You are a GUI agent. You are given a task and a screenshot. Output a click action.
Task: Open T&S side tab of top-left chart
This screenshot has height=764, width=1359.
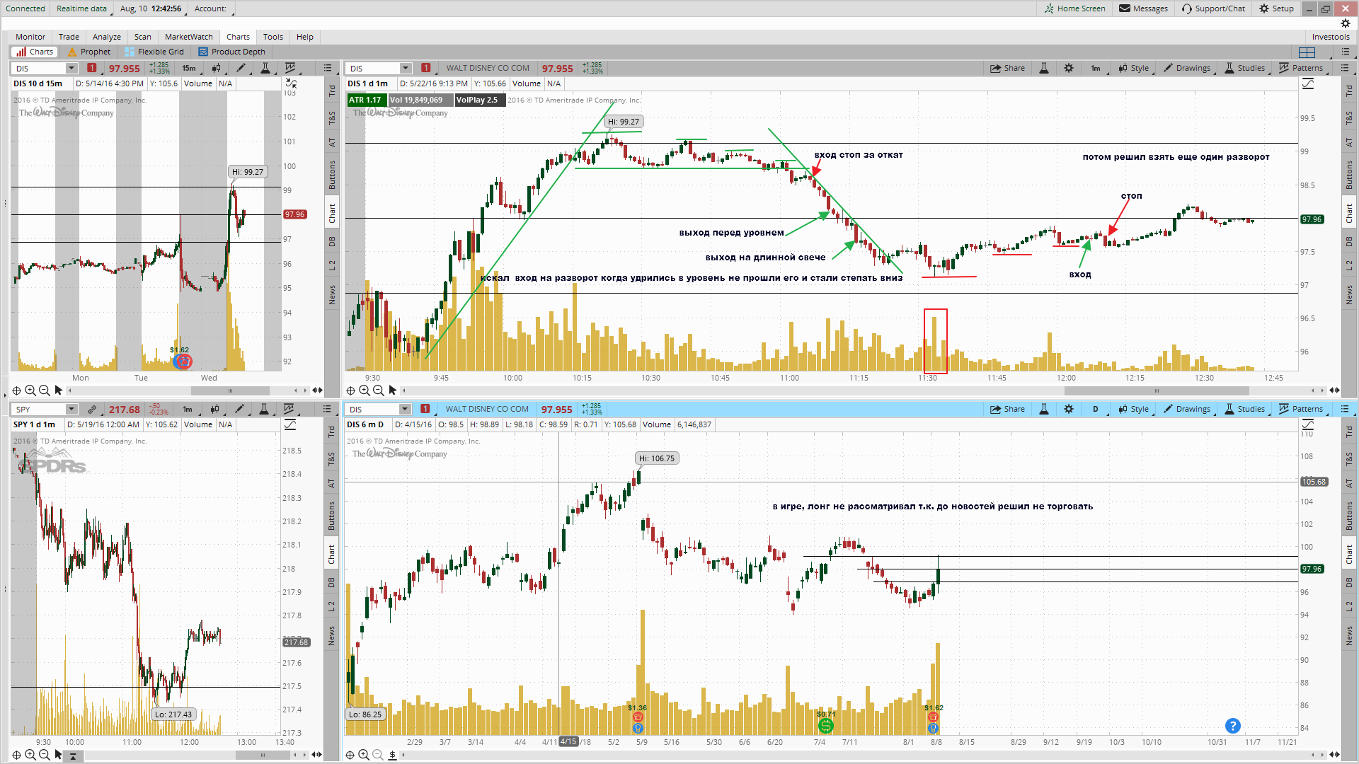331,118
